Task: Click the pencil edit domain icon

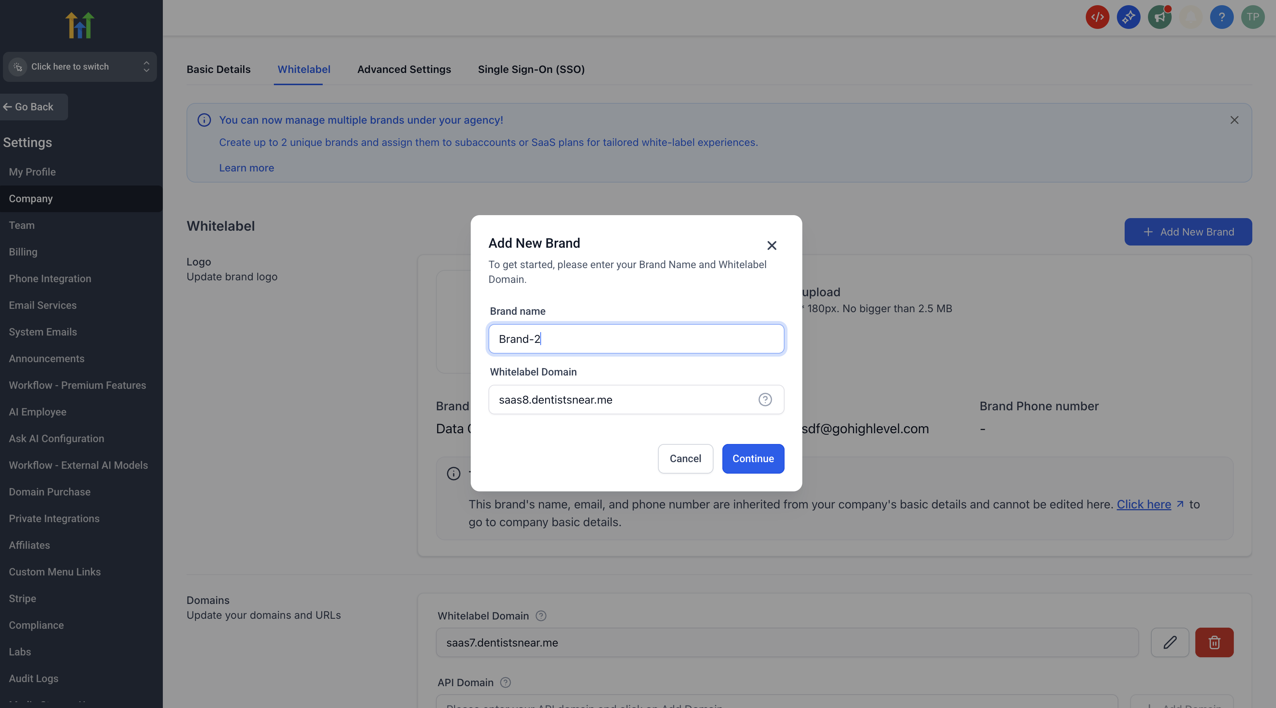Action: click(1170, 642)
